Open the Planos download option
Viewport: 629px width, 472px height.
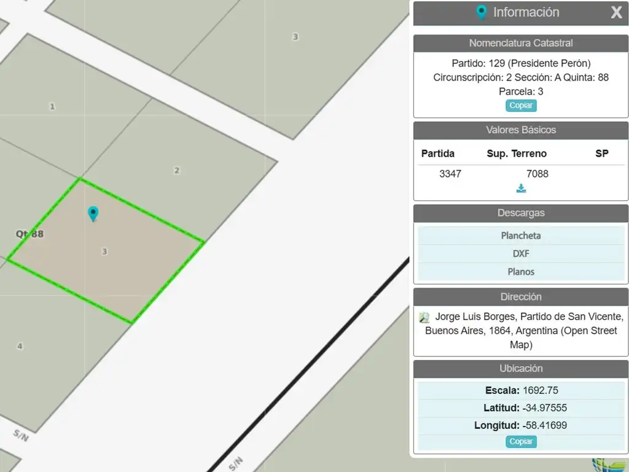[x=521, y=272]
